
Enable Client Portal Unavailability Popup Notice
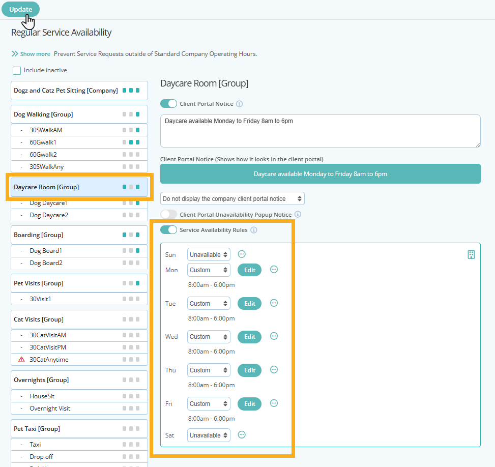tap(168, 214)
